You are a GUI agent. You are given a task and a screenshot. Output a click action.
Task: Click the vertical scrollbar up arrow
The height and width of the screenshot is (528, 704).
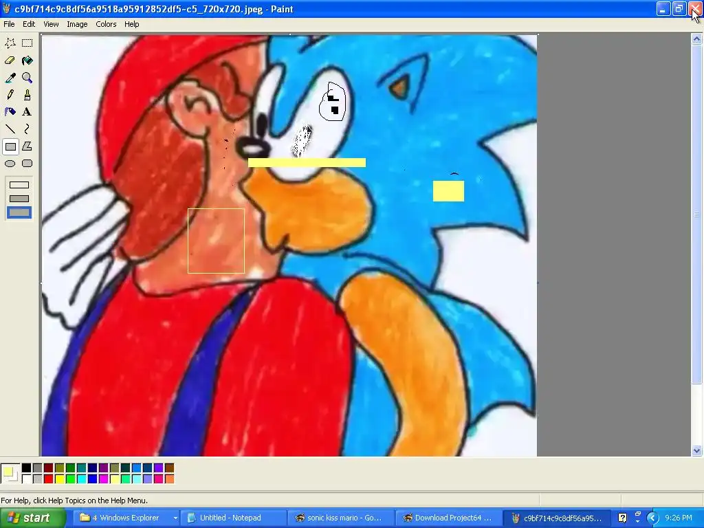point(696,39)
